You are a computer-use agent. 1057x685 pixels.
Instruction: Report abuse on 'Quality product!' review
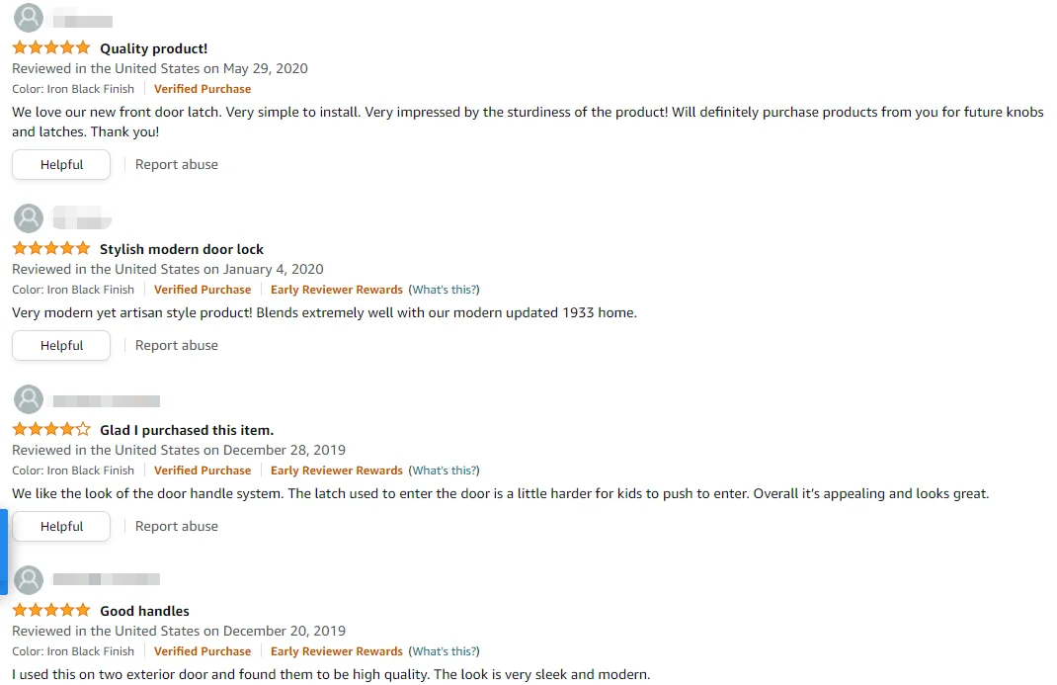click(x=177, y=164)
